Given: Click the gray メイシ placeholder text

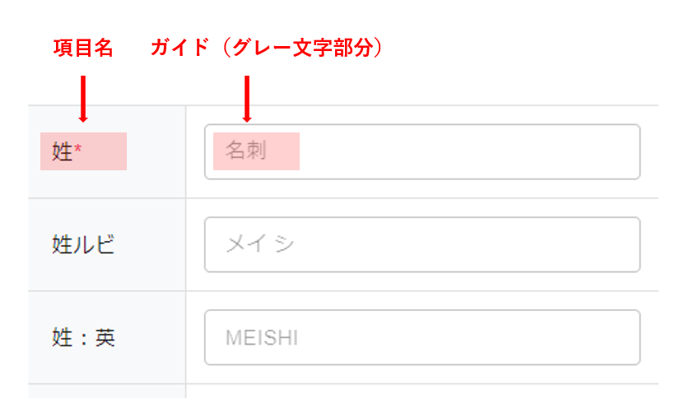Looking at the screenshot, I should 259,244.
